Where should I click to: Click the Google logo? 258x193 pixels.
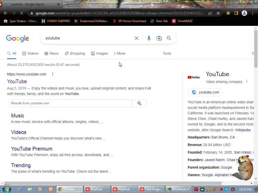[x=17, y=38]
